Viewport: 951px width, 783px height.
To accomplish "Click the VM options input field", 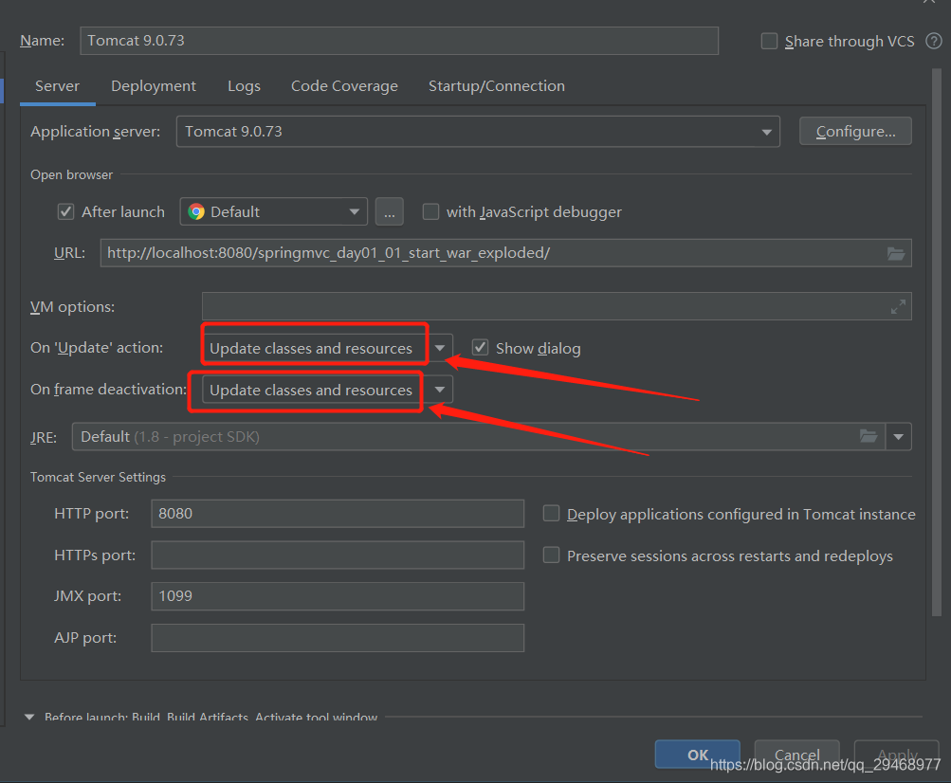I will 557,306.
